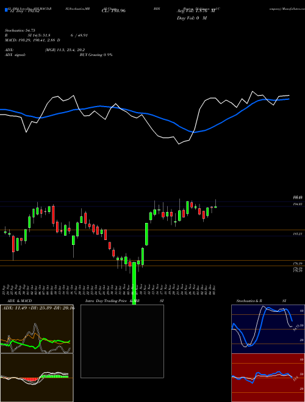Click the 'Day Vol: 0 M' value
The width and height of the screenshot is (305, 402).
(x=192, y=18)
